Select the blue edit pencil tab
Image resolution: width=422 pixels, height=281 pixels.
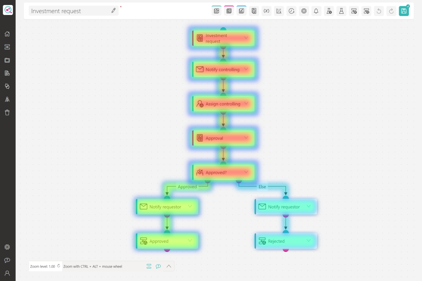point(241,11)
